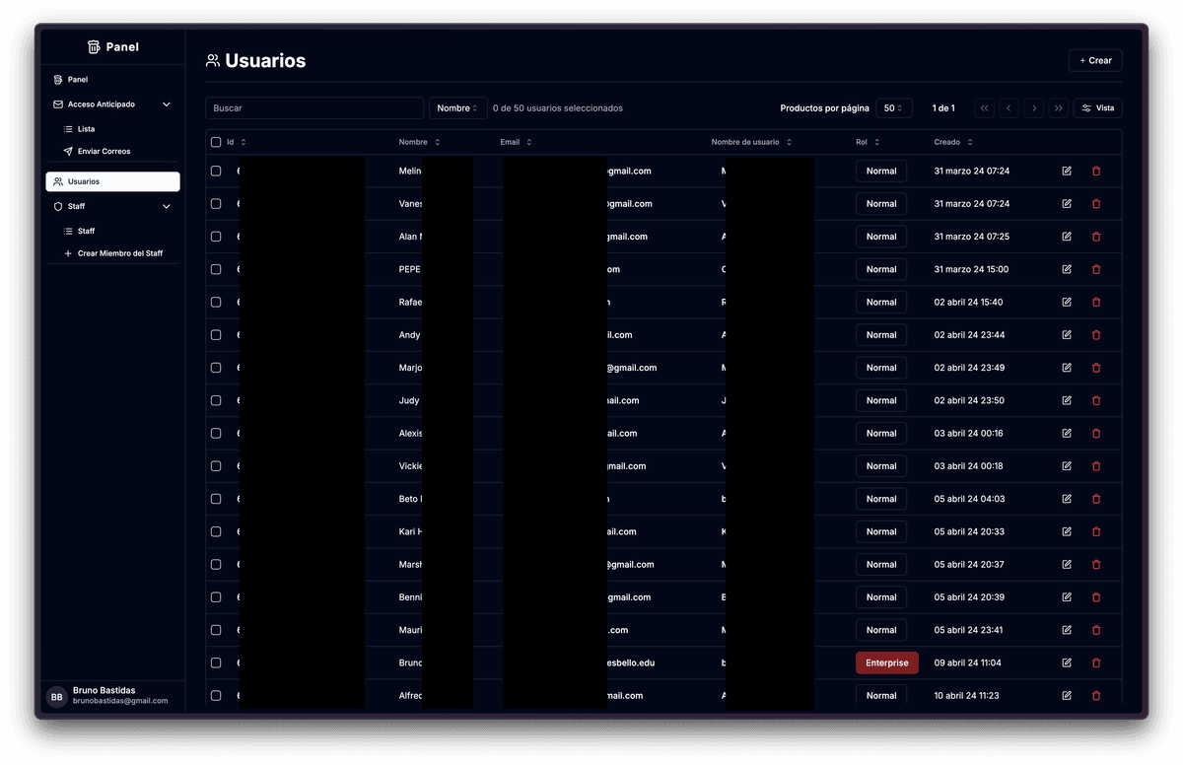
Task: Go to the previous page arrow
Action: pos(1009,108)
